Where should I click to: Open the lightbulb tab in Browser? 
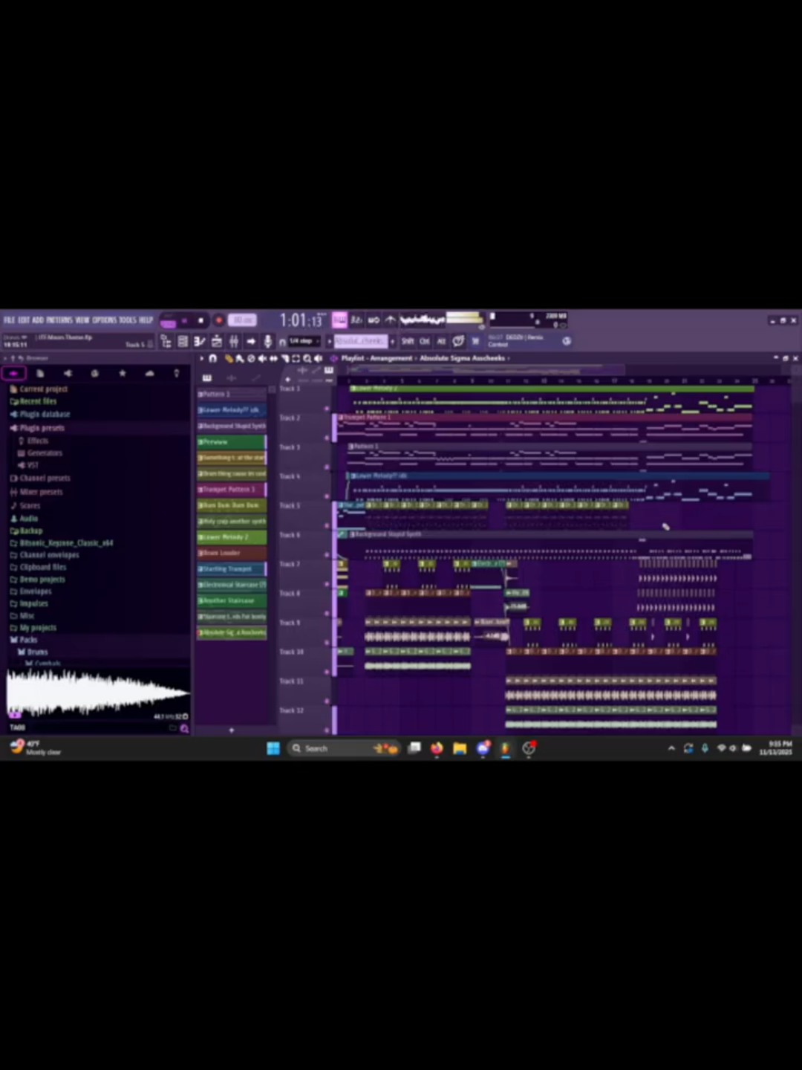tap(176, 373)
